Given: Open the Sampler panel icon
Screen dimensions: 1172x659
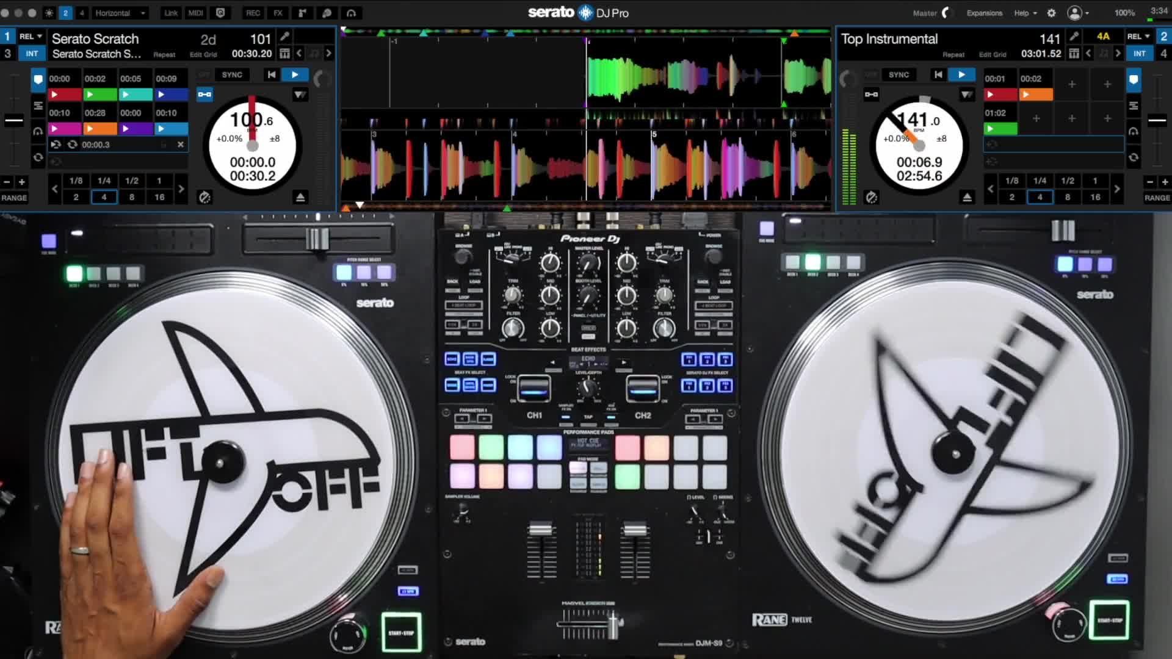Looking at the screenshot, I should click(x=302, y=13).
